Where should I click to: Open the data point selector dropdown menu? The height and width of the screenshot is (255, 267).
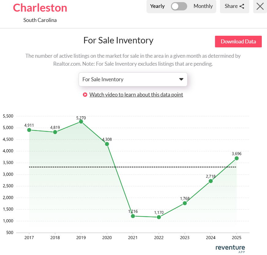click(133, 79)
